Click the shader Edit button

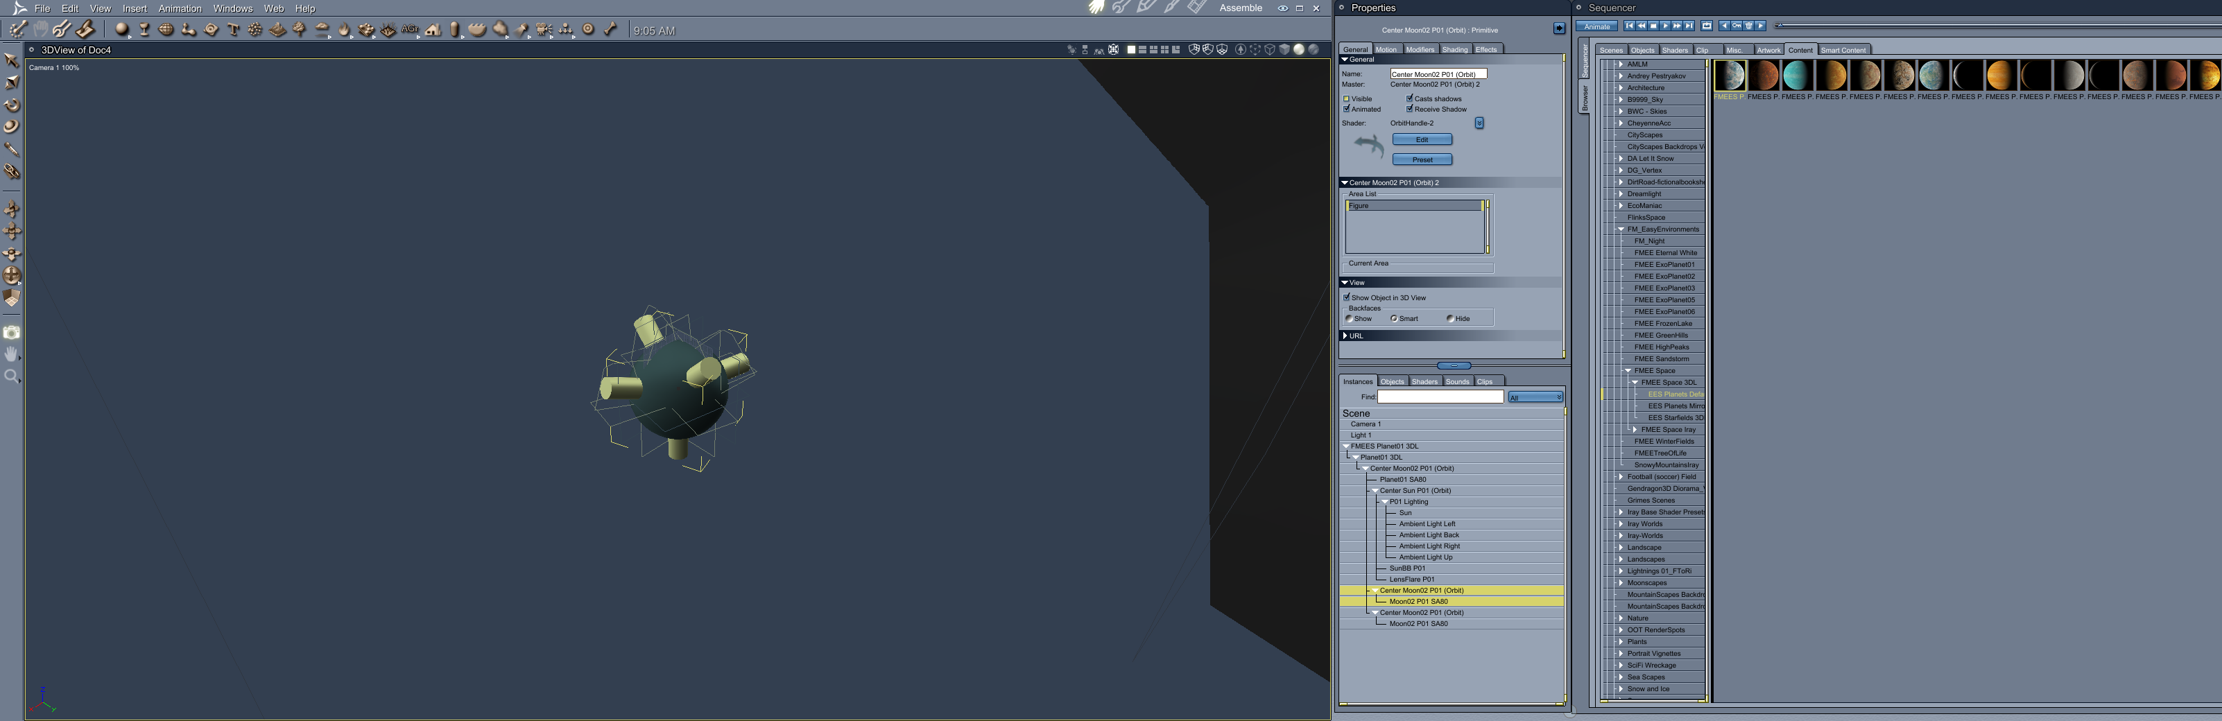pyautogui.click(x=1422, y=140)
